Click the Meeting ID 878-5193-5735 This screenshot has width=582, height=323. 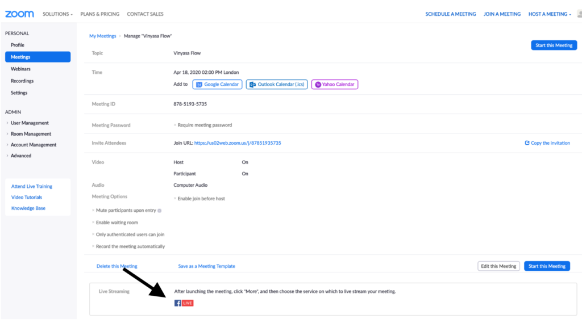point(190,104)
